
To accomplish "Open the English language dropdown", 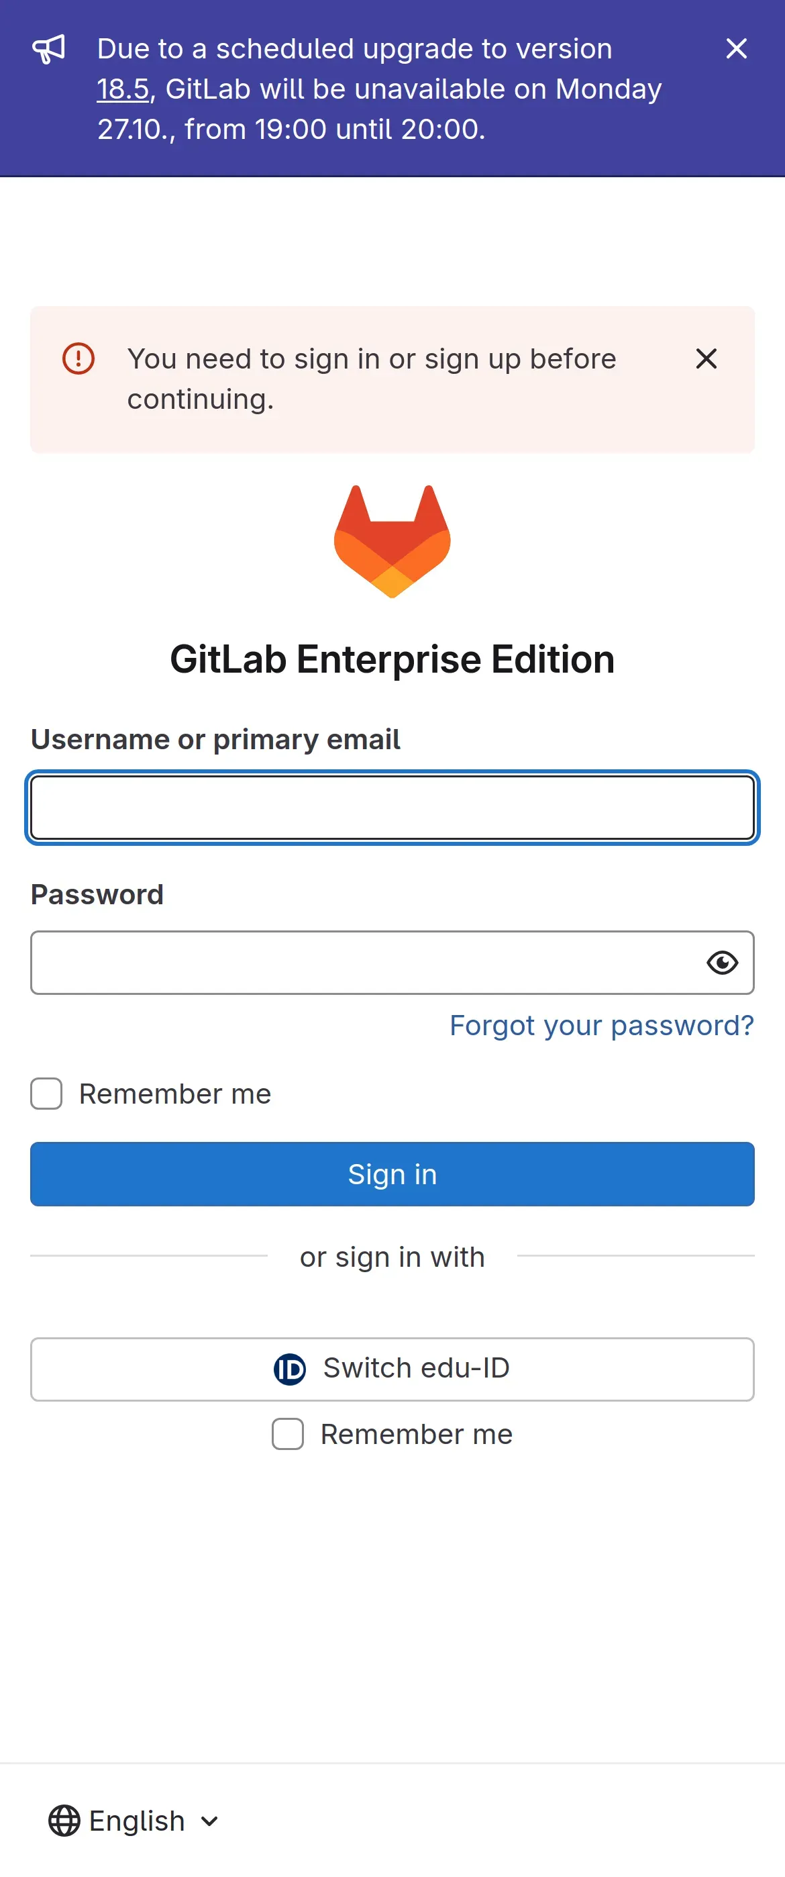I will (x=136, y=1820).
